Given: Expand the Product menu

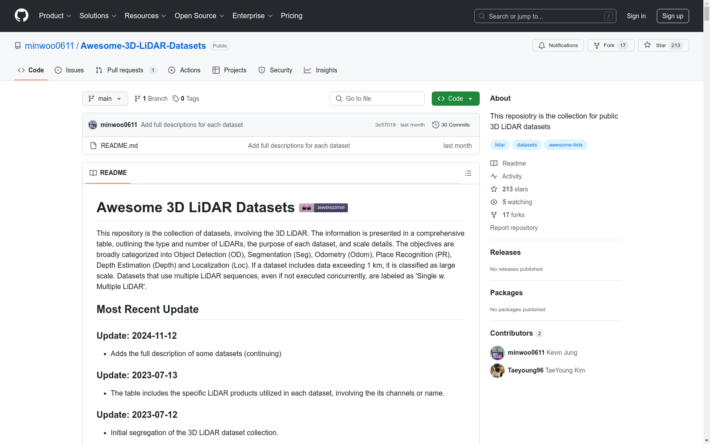Looking at the screenshot, I should pos(55,16).
